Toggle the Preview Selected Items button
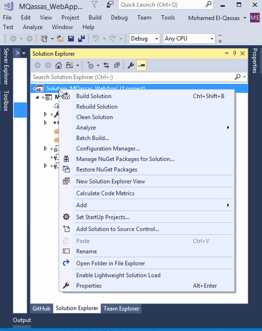The image size is (262, 331). click(x=141, y=65)
